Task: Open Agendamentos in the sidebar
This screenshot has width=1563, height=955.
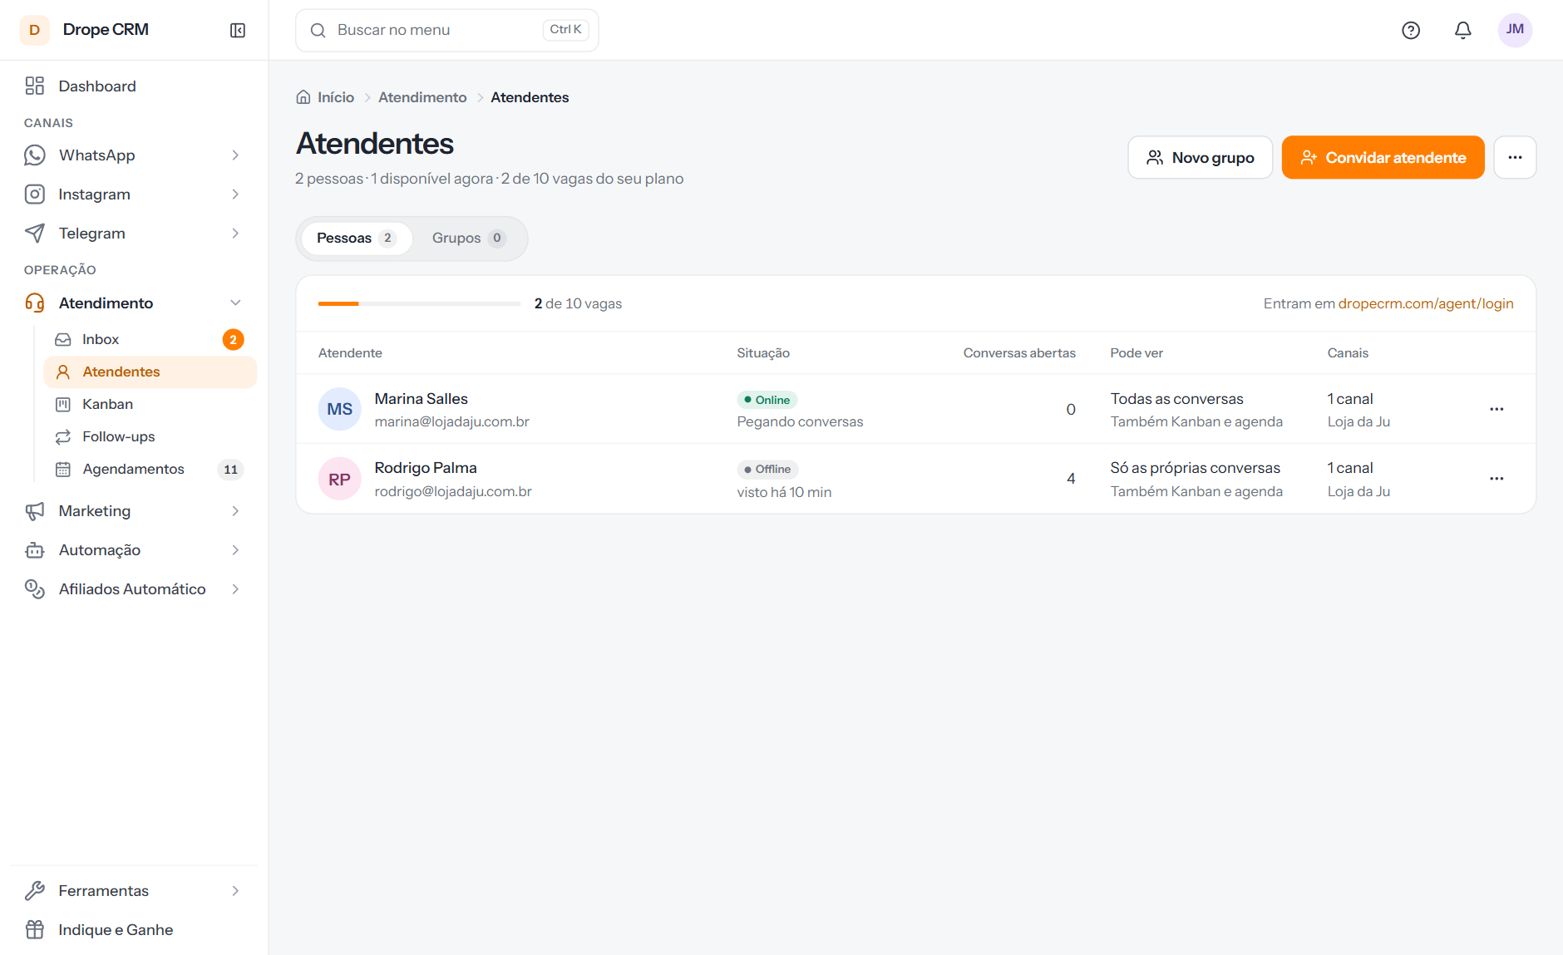Action: pos(150,469)
